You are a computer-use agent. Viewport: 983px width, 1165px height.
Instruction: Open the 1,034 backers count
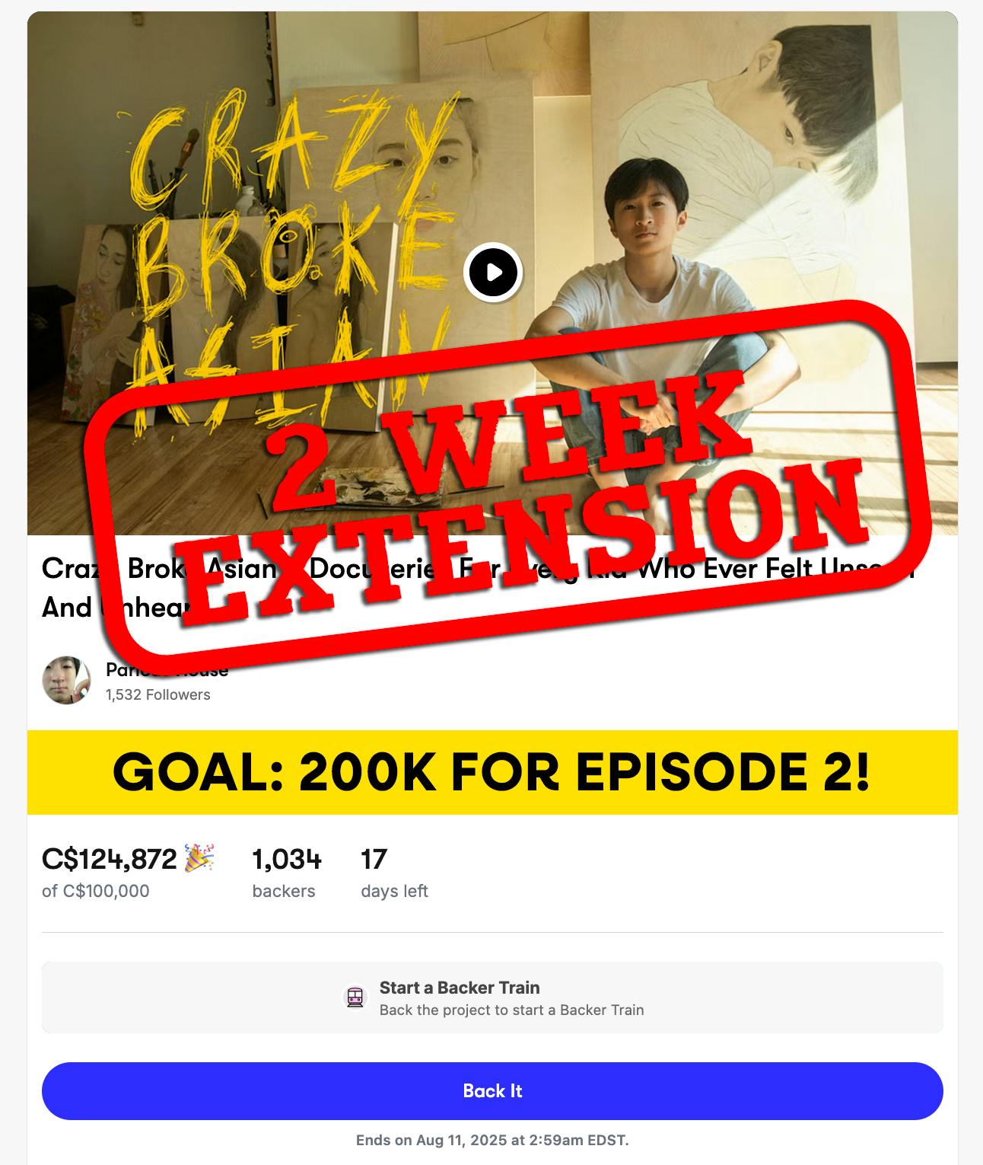pos(287,873)
